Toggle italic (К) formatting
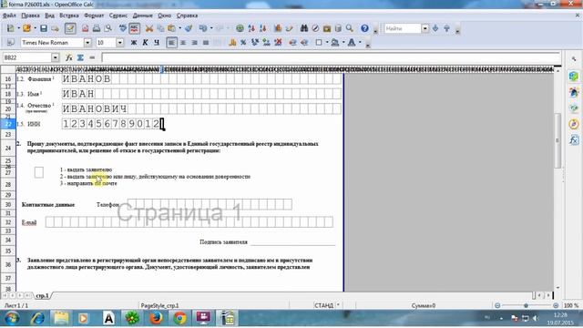Viewport: 583px width, 328px height. click(x=145, y=43)
